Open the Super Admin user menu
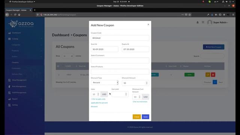The height and width of the screenshot is (135, 240). [217, 22]
